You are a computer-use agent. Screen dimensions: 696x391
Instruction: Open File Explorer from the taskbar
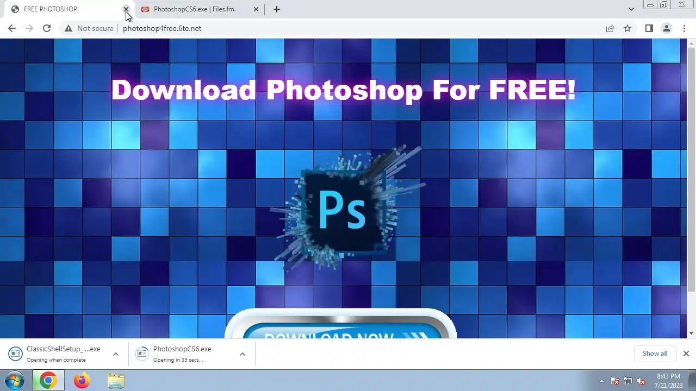point(115,381)
